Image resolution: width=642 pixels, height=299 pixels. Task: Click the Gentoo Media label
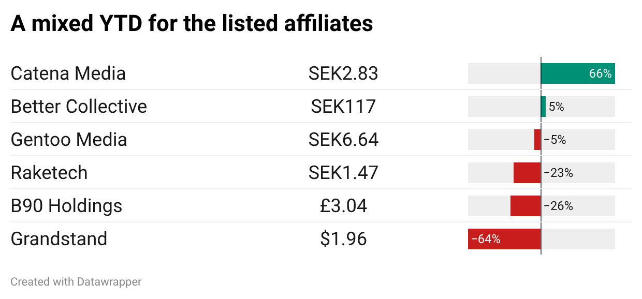68,140
